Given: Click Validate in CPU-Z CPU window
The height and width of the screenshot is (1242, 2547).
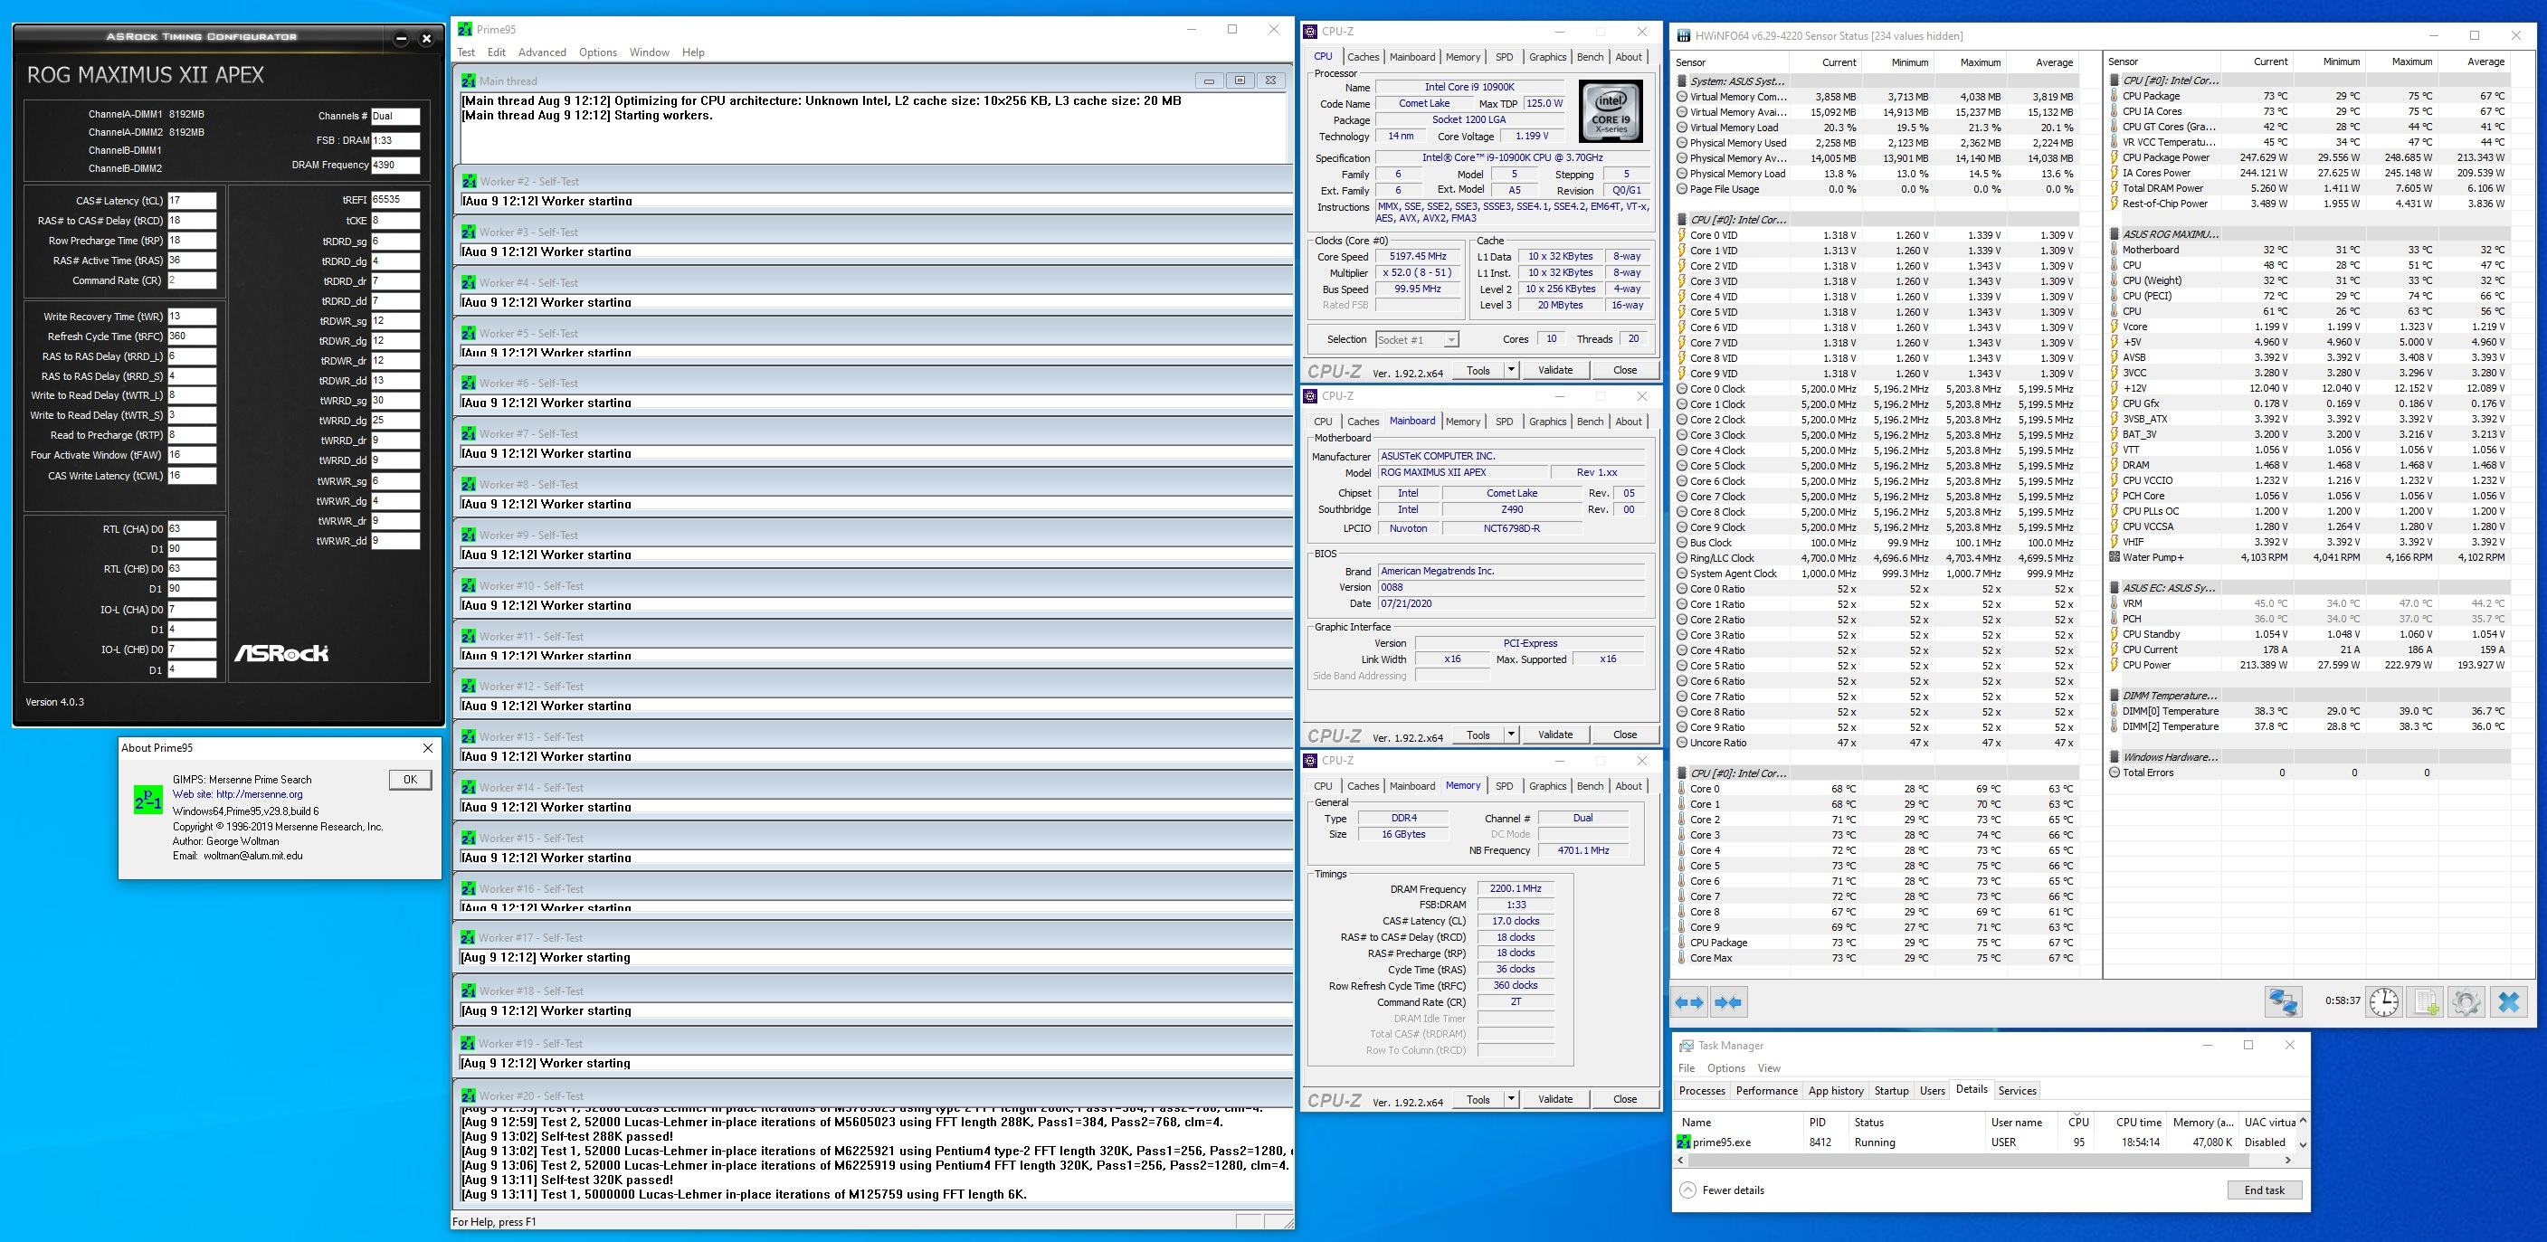Looking at the screenshot, I should click(1555, 370).
